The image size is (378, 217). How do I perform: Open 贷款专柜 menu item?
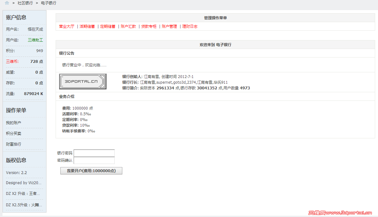coord(149,27)
